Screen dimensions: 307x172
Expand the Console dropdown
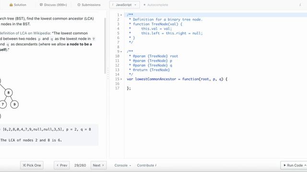pos(123,165)
